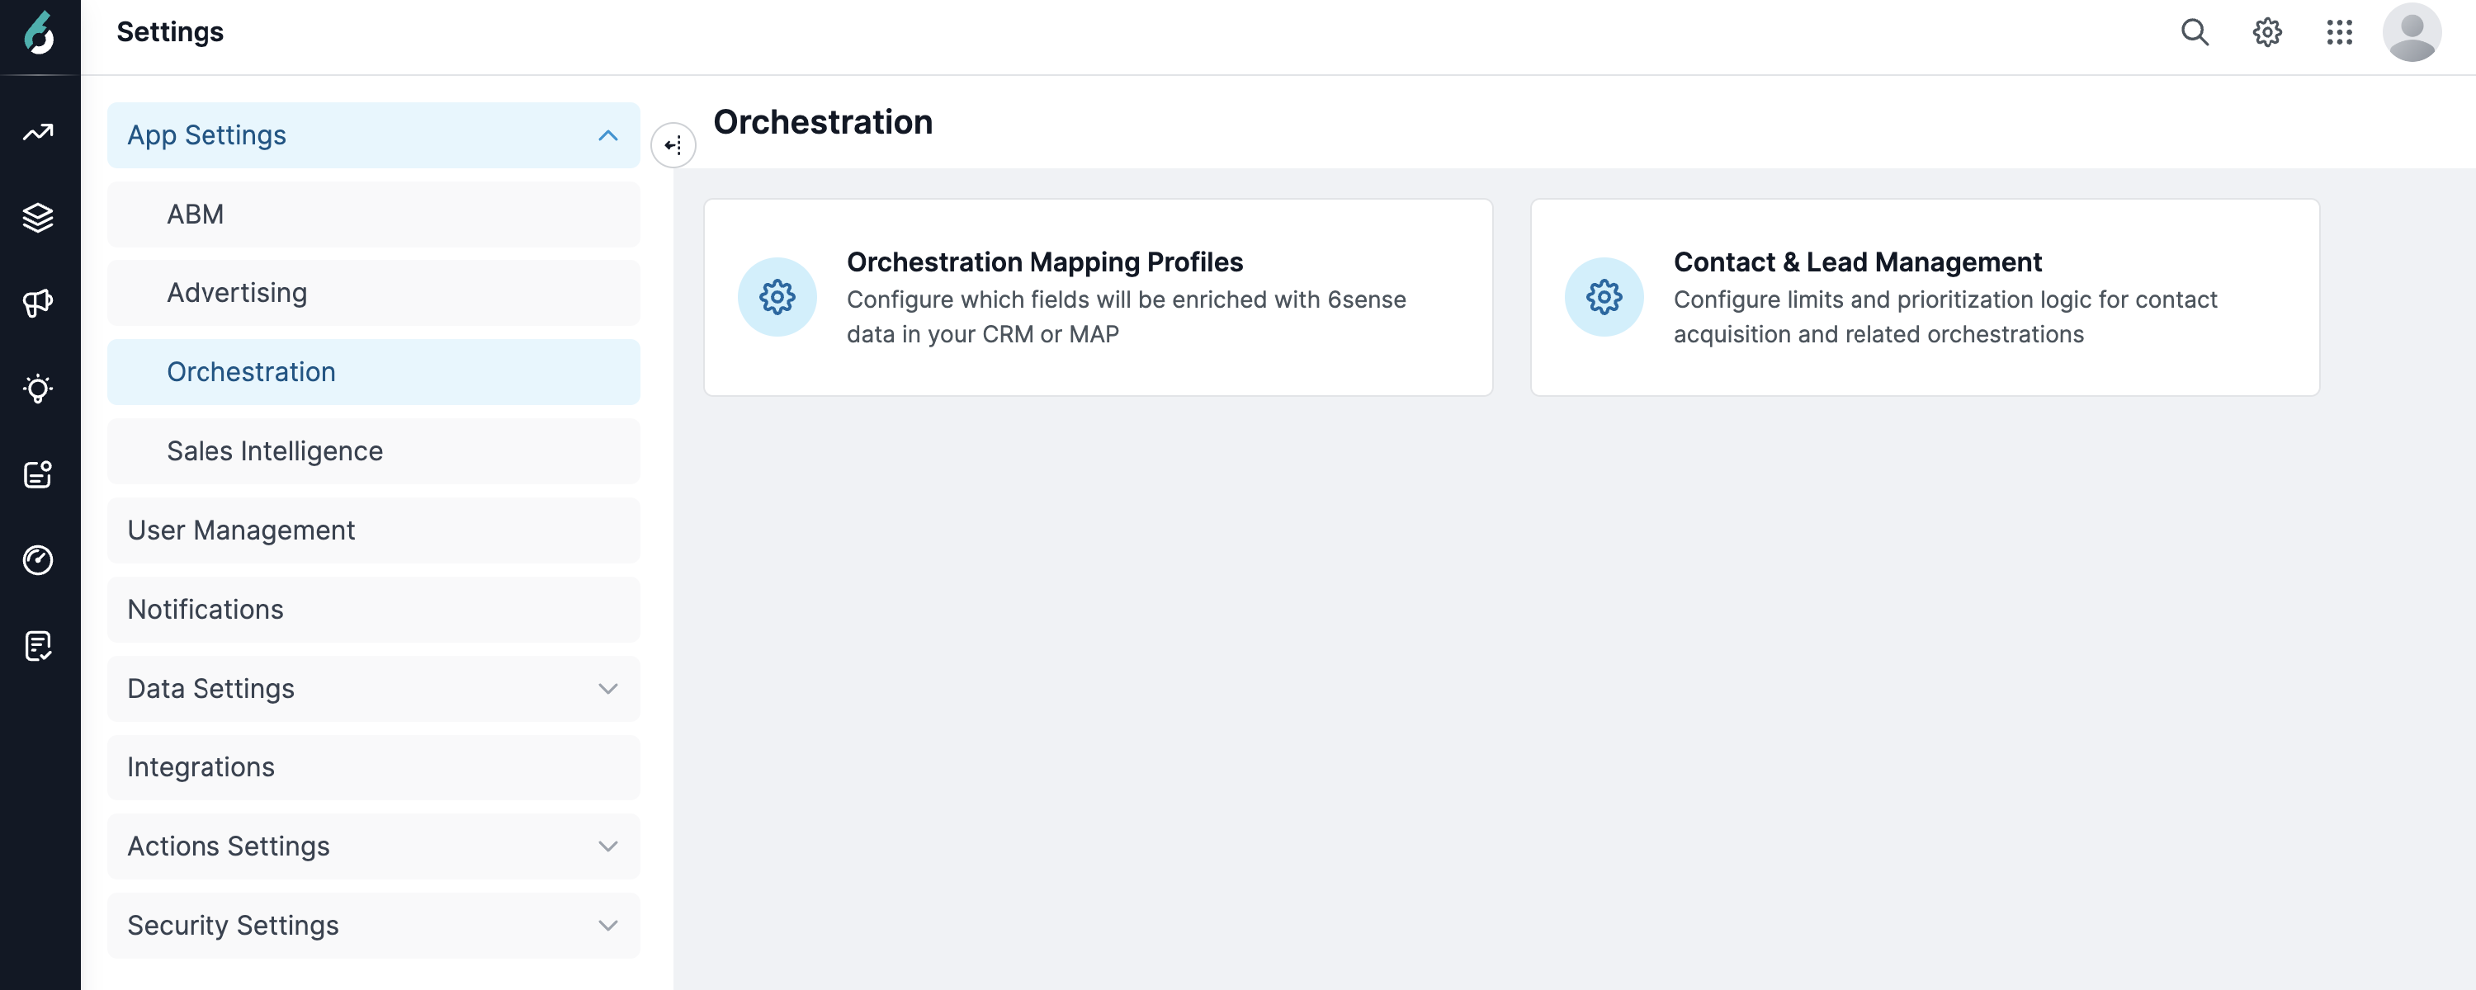Open the lightbulb insights icon
2476x990 pixels.
point(39,389)
